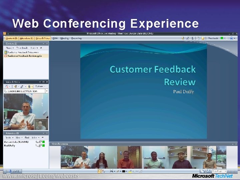Click the handouts page icon in top-right toolbar
Screen dimensions: 240x180
[x=199, y=38]
